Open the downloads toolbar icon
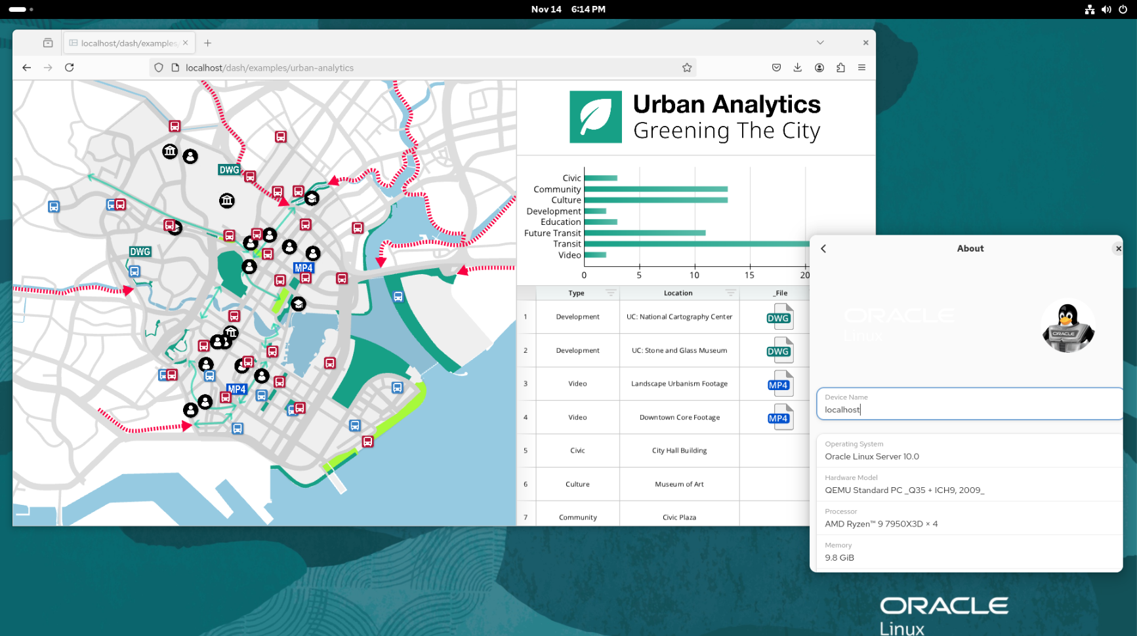This screenshot has height=636, width=1137. [798, 68]
